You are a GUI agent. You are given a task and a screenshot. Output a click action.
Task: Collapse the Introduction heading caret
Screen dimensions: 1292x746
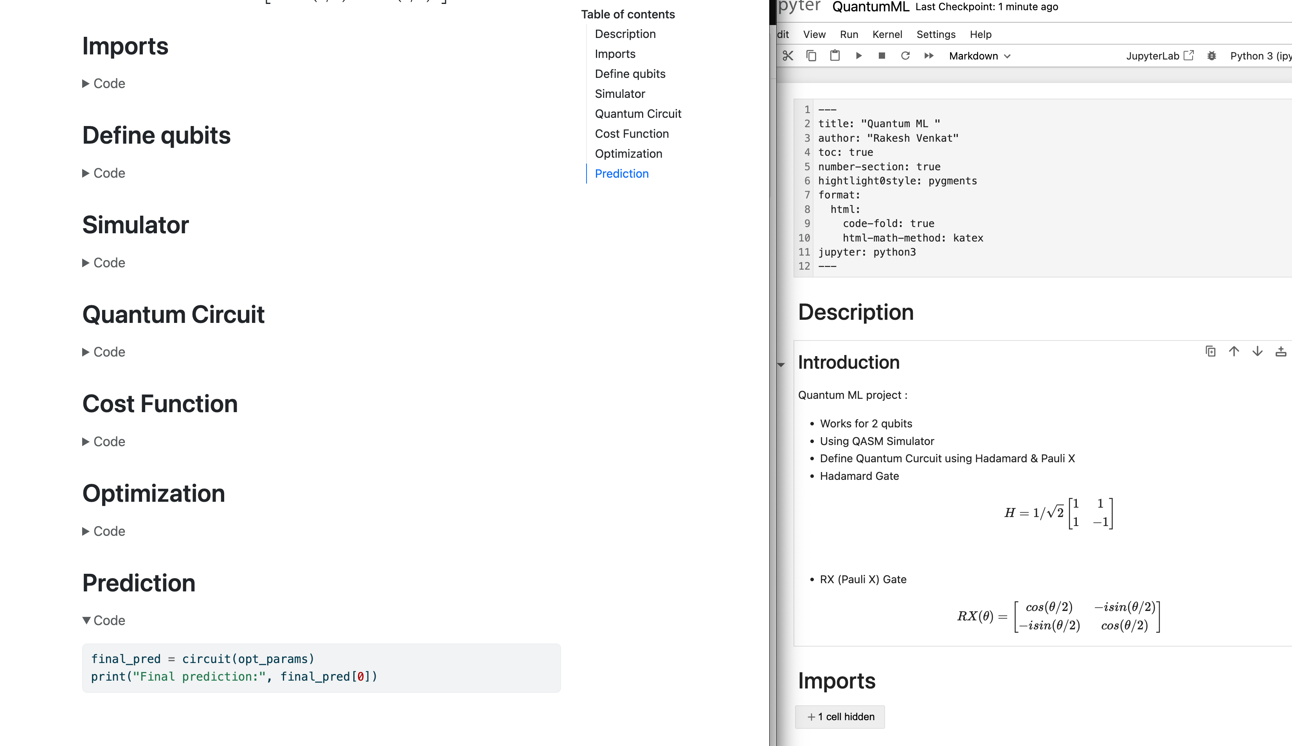click(781, 365)
